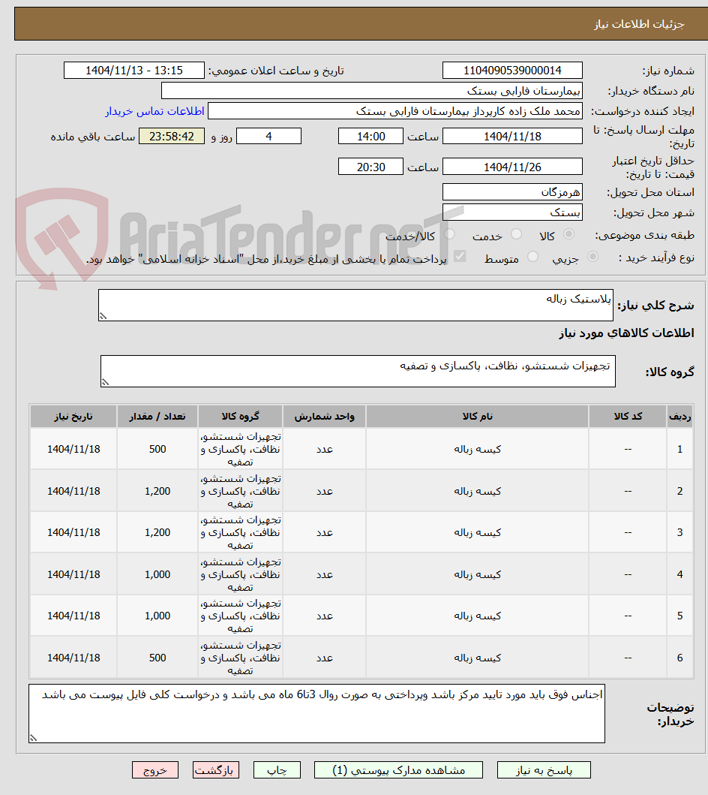Click the بازگشت back button

point(216,769)
